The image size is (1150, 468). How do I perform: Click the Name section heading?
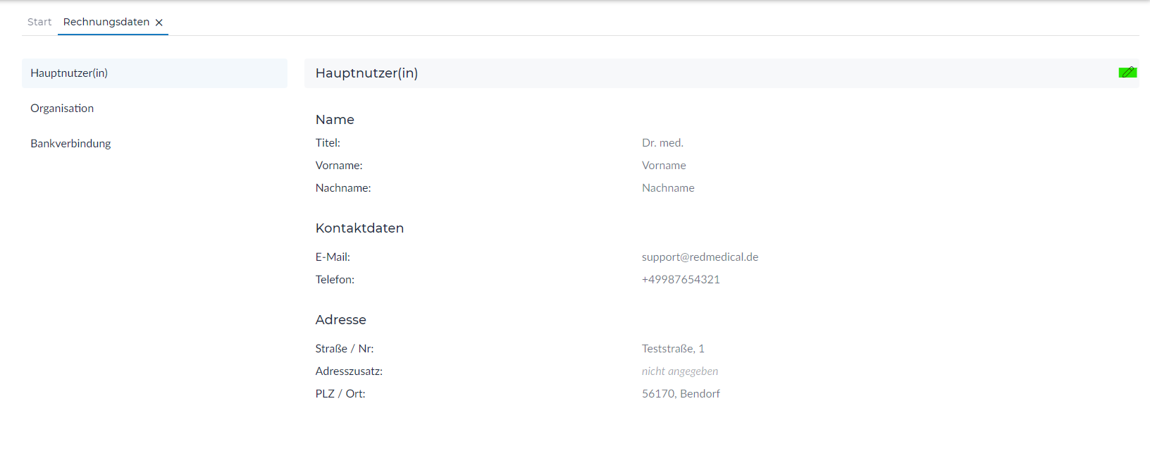(x=335, y=120)
